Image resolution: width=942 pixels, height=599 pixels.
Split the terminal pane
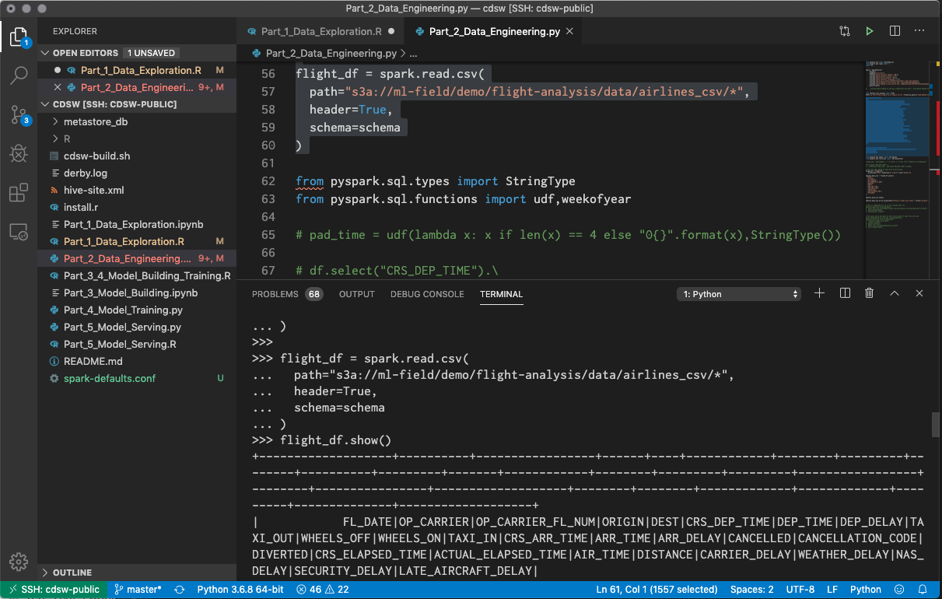845,293
